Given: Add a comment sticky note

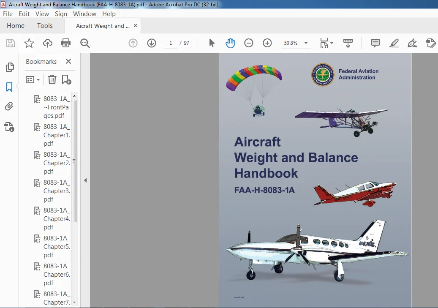Looking at the screenshot, I should coord(375,43).
